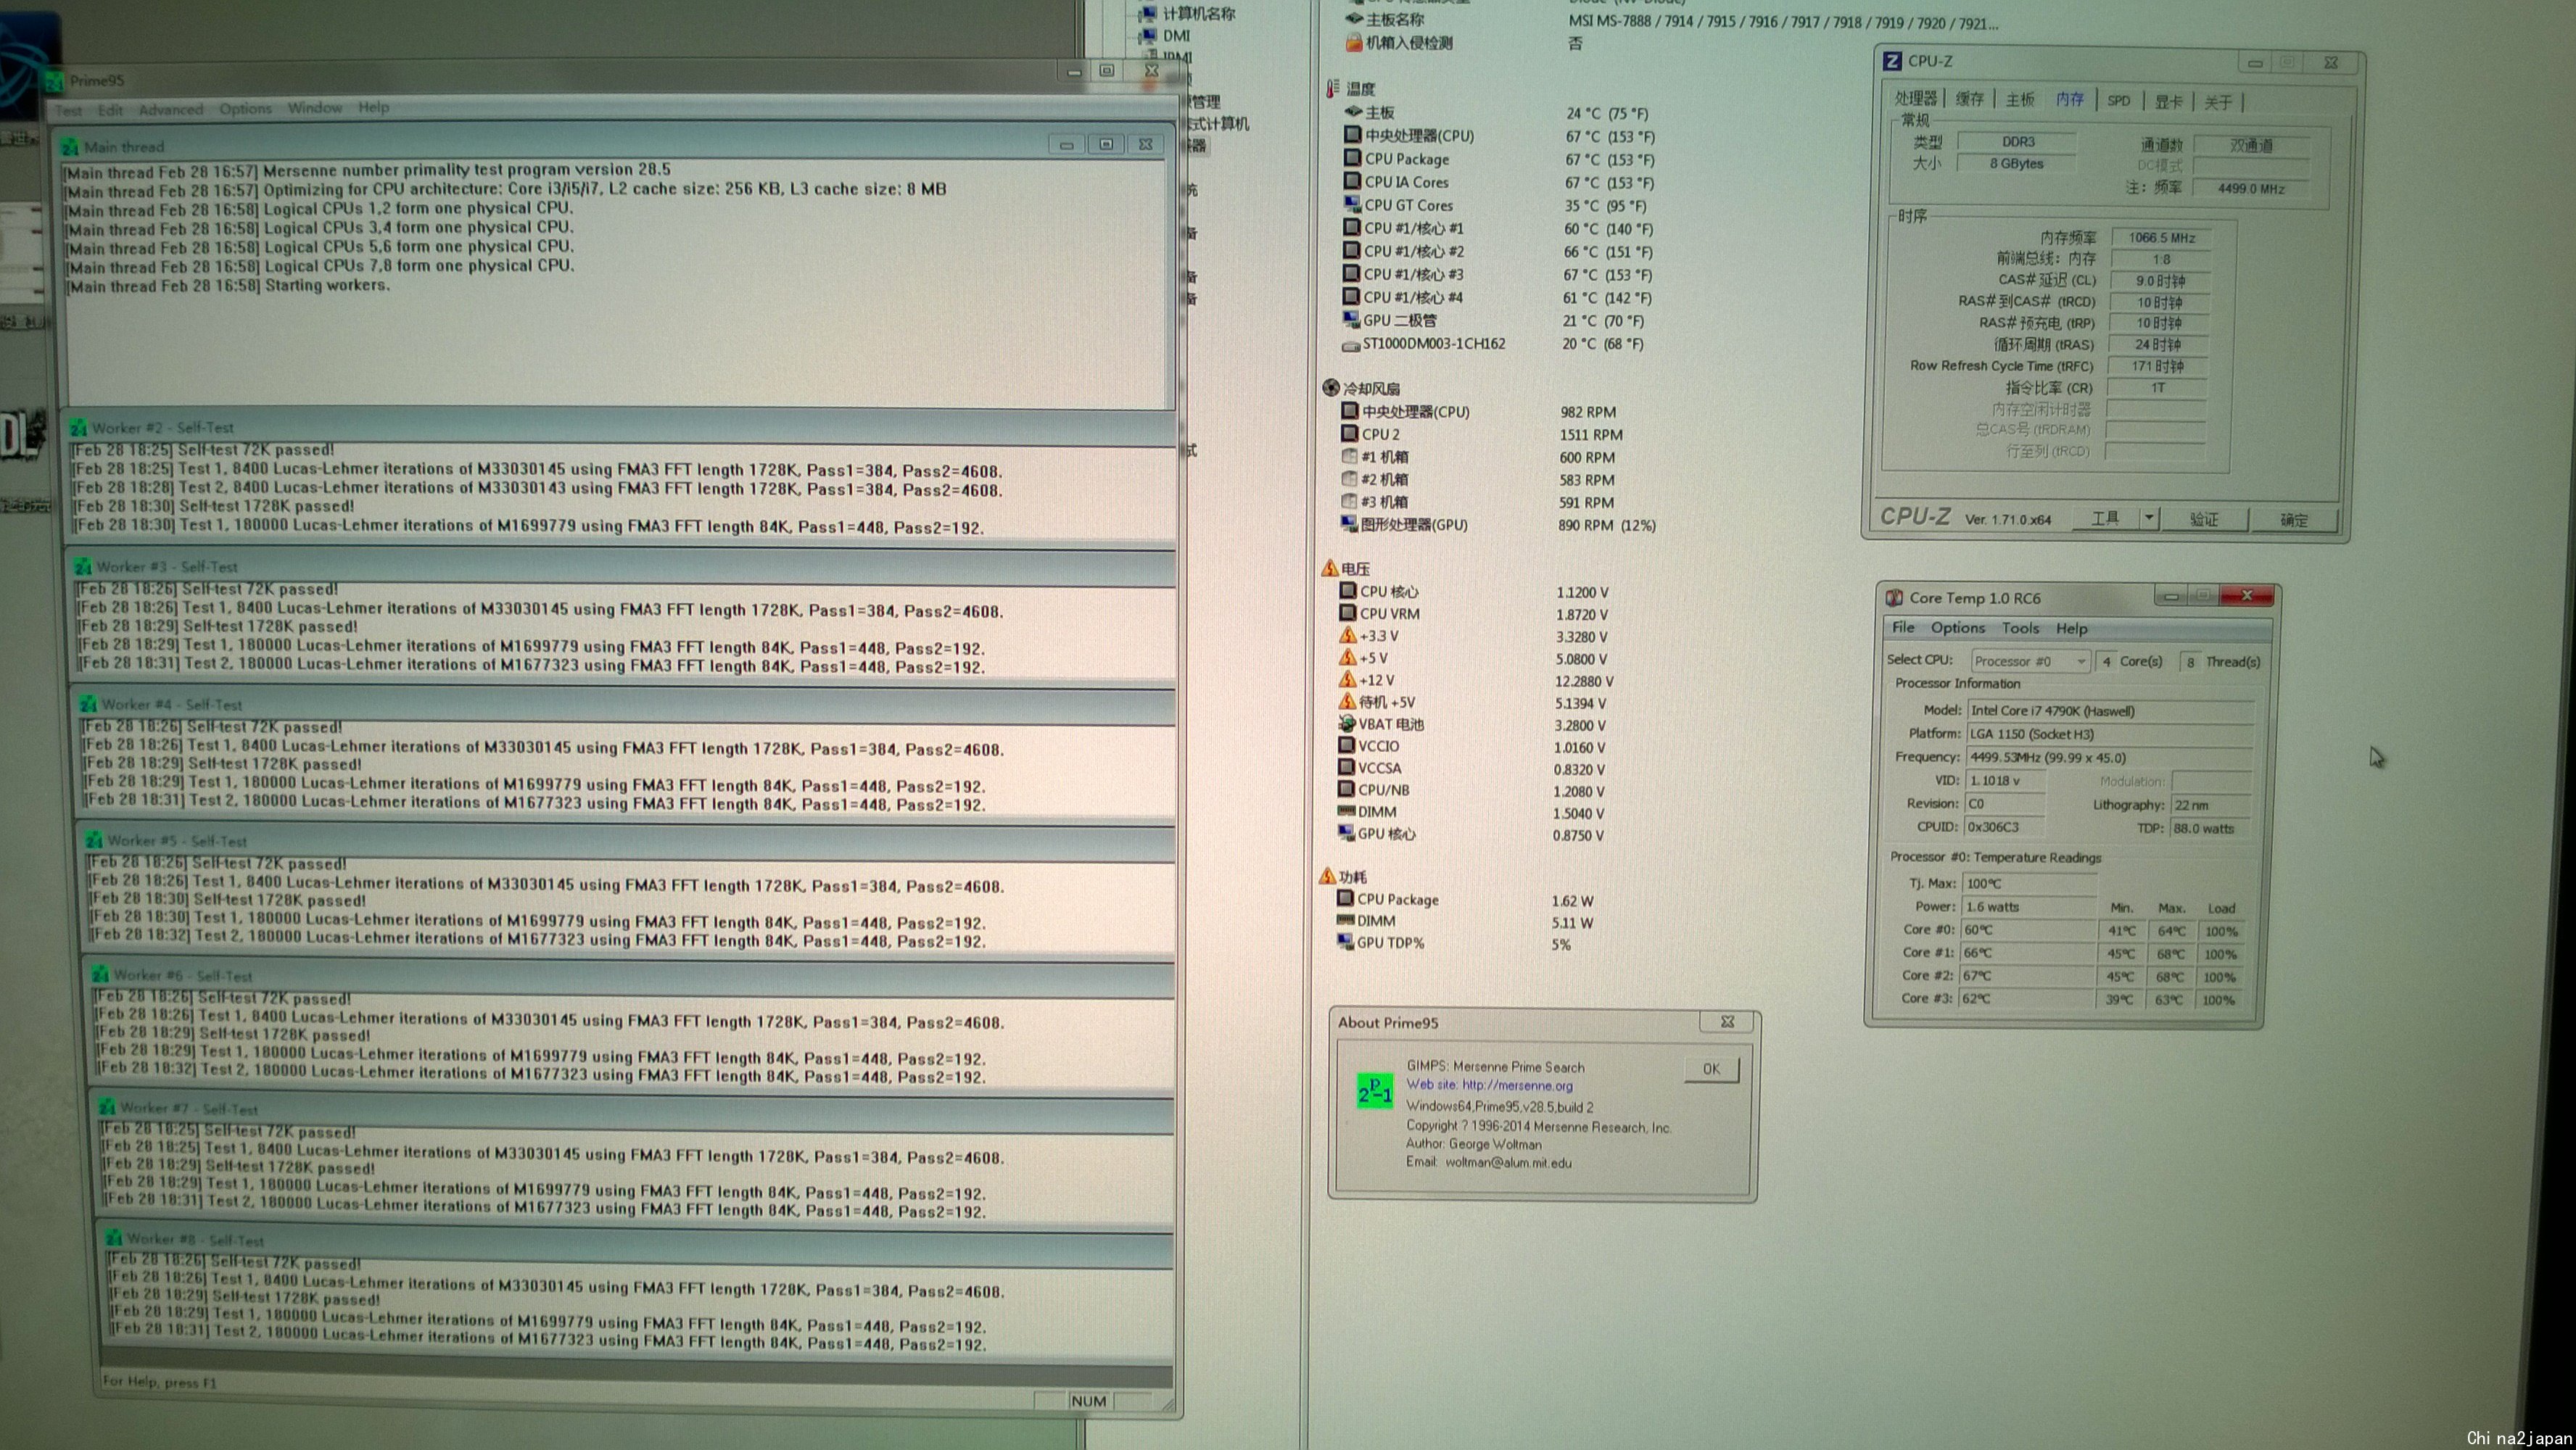Screen dimensions: 2576x1450
Task: Open the Help menu in Prime95
Action: pos(373,107)
